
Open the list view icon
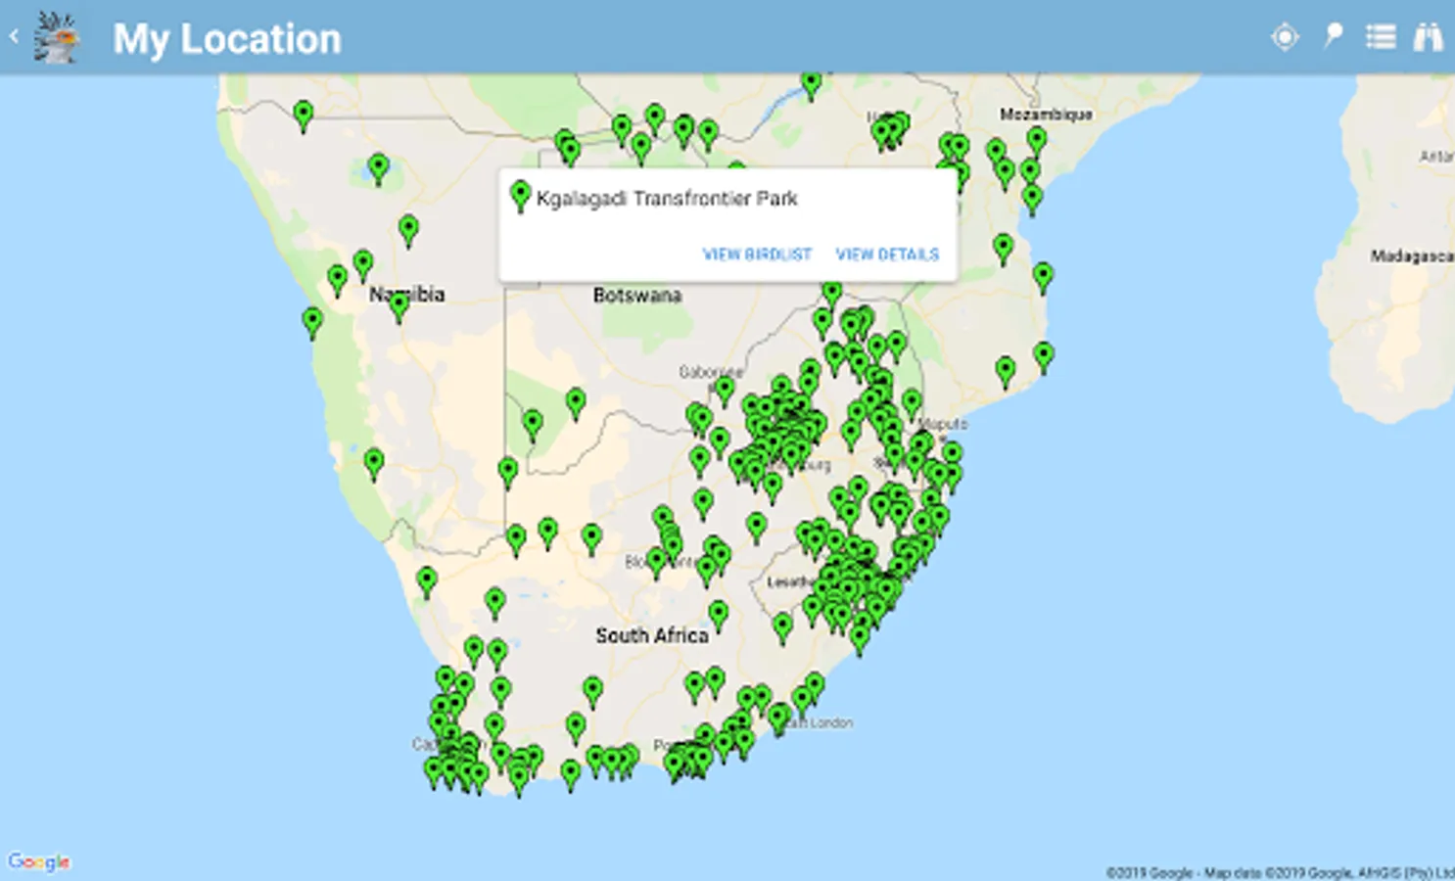1381,37
